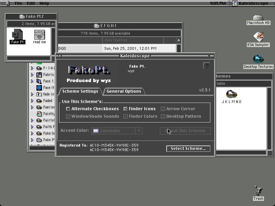Expand the Faeries row disclosure triangle
This screenshot has width=275, height=206.
[32, 107]
